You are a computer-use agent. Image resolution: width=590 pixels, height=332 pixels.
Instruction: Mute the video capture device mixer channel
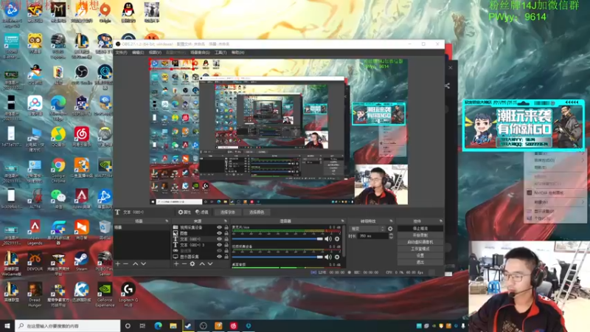328,257
